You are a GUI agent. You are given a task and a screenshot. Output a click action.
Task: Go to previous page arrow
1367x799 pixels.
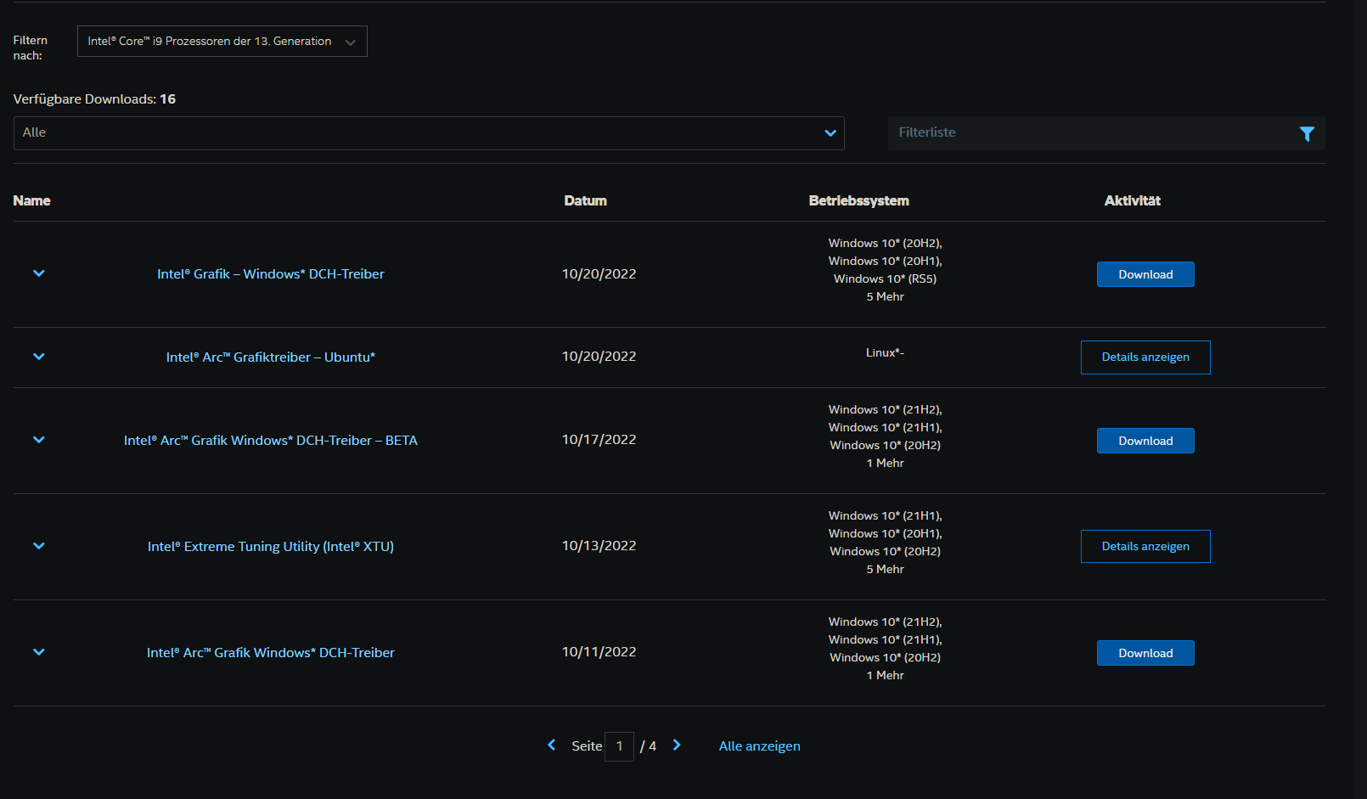click(x=552, y=745)
